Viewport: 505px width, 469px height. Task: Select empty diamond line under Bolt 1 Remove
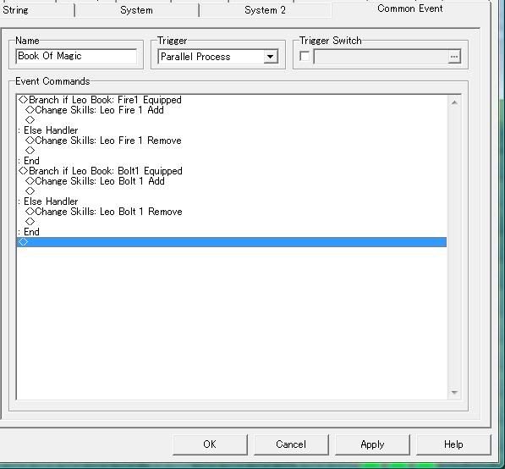(231, 222)
